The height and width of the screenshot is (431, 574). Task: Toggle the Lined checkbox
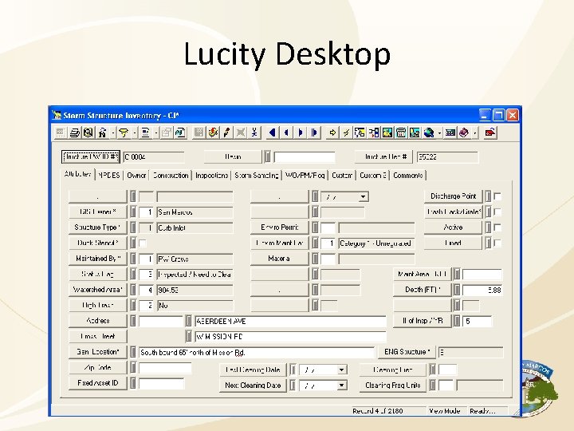coord(497,243)
